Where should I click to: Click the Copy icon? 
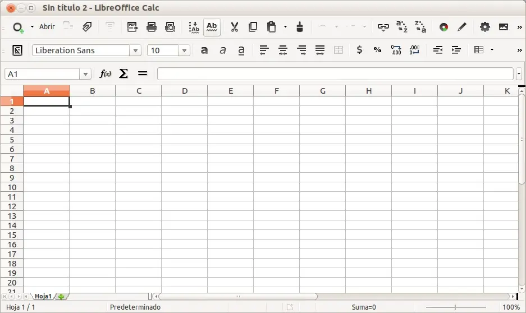coord(253,27)
